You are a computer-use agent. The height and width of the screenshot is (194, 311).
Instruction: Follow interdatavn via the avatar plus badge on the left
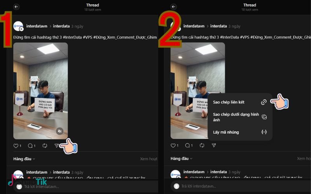pos(21,29)
